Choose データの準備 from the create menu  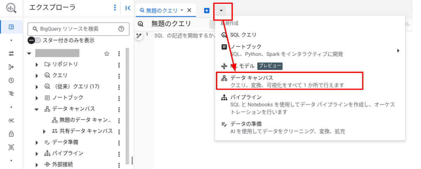(310, 128)
